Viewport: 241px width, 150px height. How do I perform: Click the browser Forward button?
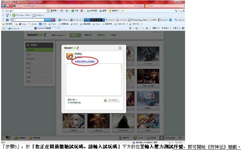click(x=8, y=6)
